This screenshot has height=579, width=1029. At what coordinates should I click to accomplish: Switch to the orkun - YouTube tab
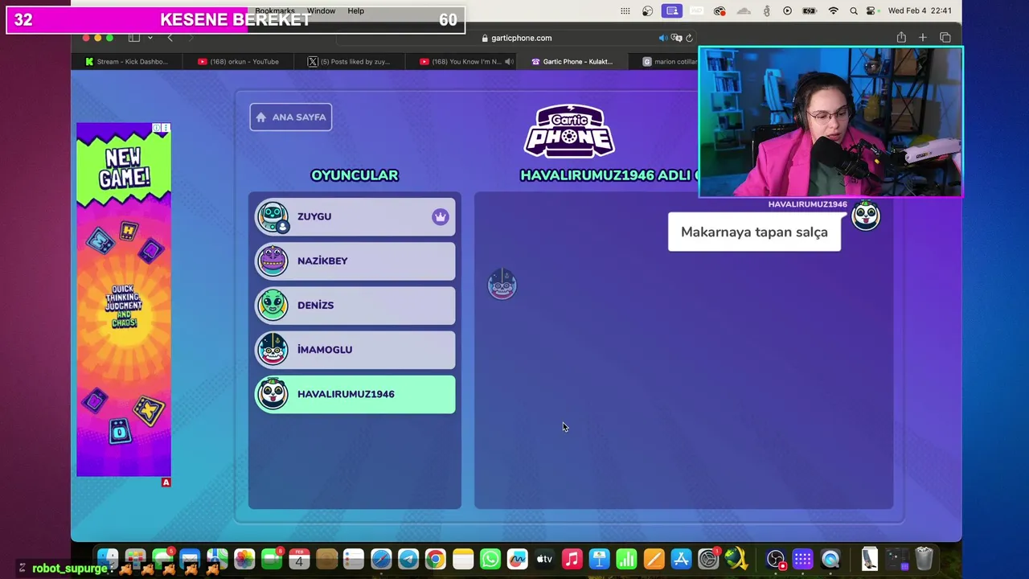238,62
